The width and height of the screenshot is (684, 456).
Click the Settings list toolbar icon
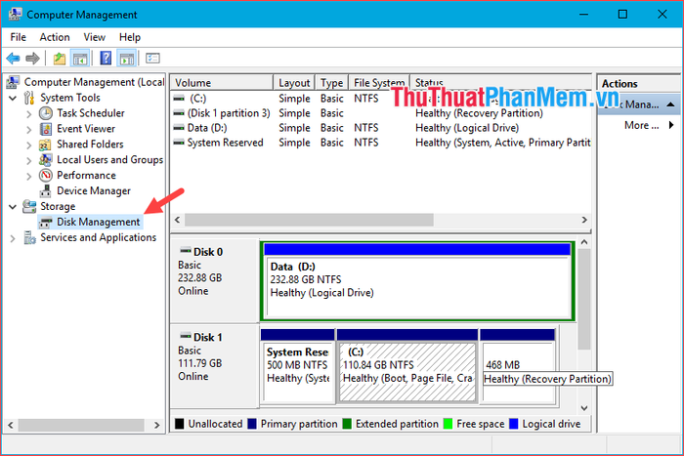tap(152, 58)
